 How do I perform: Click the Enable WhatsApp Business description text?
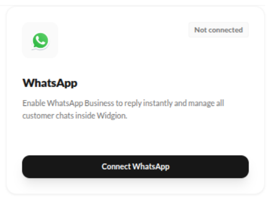coord(123,109)
